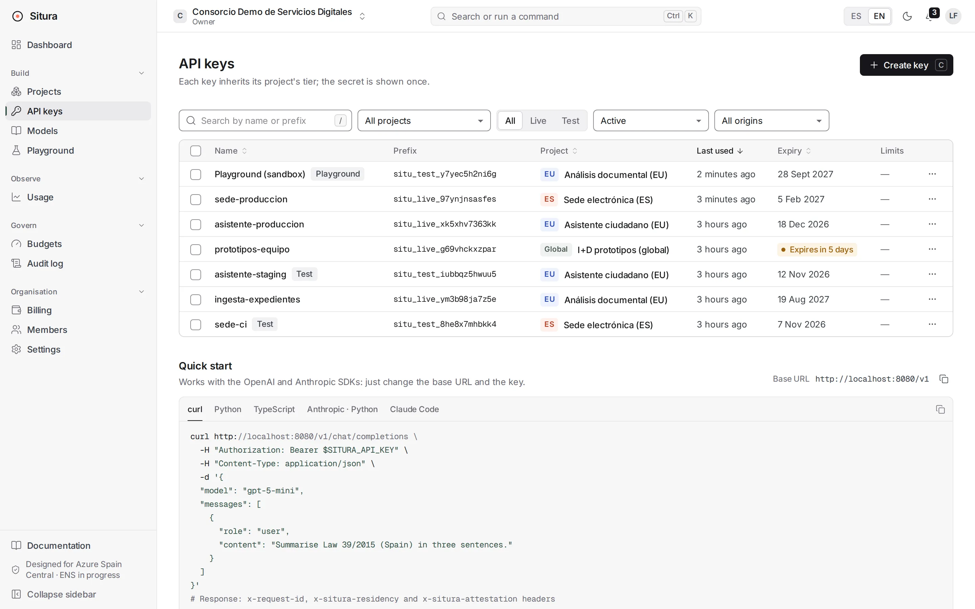975x609 pixels.
Task: Open the Active status dropdown
Action: click(651, 120)
